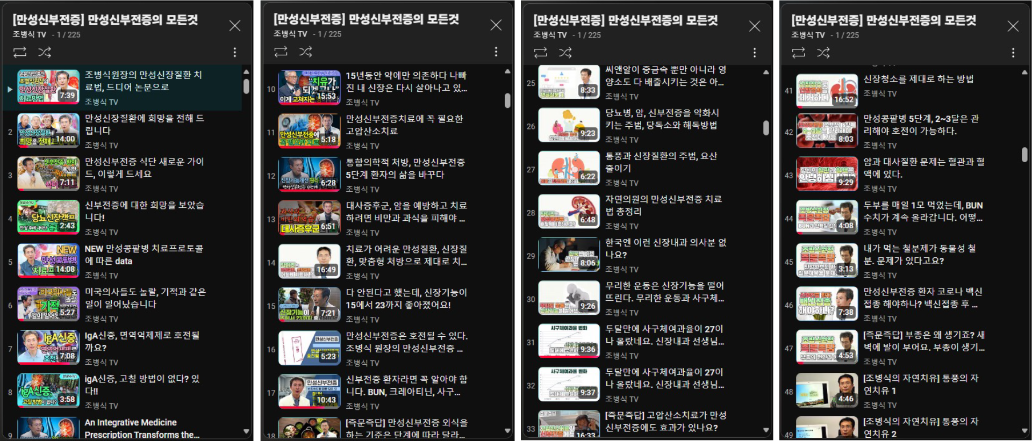This screenshot has height=441, width=1032.
Task: Toggle loop playlist in the third panel
Action: [x=540, y=52]
